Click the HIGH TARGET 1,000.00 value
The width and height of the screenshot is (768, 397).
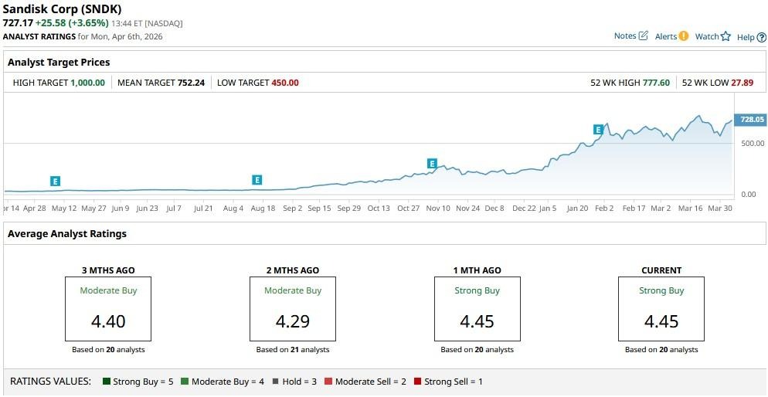tap(87, 83)
